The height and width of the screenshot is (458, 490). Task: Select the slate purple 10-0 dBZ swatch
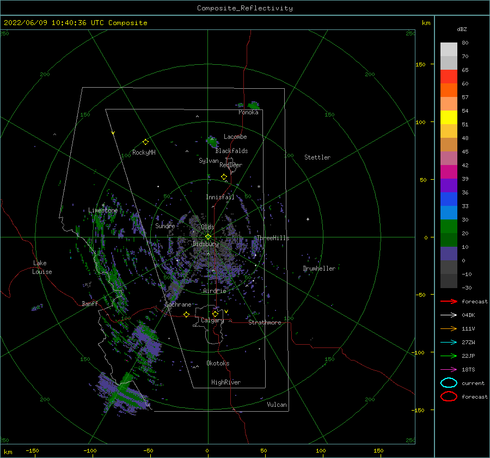pyautogui.click(x=449, y=254)
